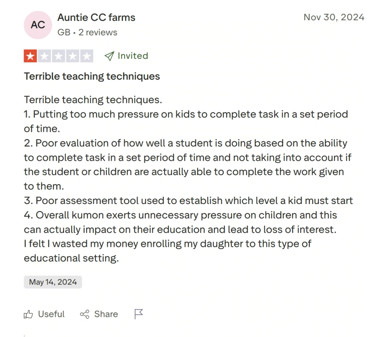Click the Share button label

click(106, 314)
